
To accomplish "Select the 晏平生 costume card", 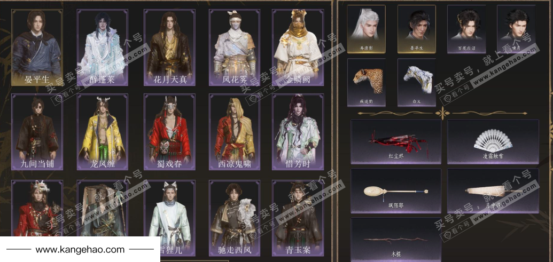I will tap(37, 47).
